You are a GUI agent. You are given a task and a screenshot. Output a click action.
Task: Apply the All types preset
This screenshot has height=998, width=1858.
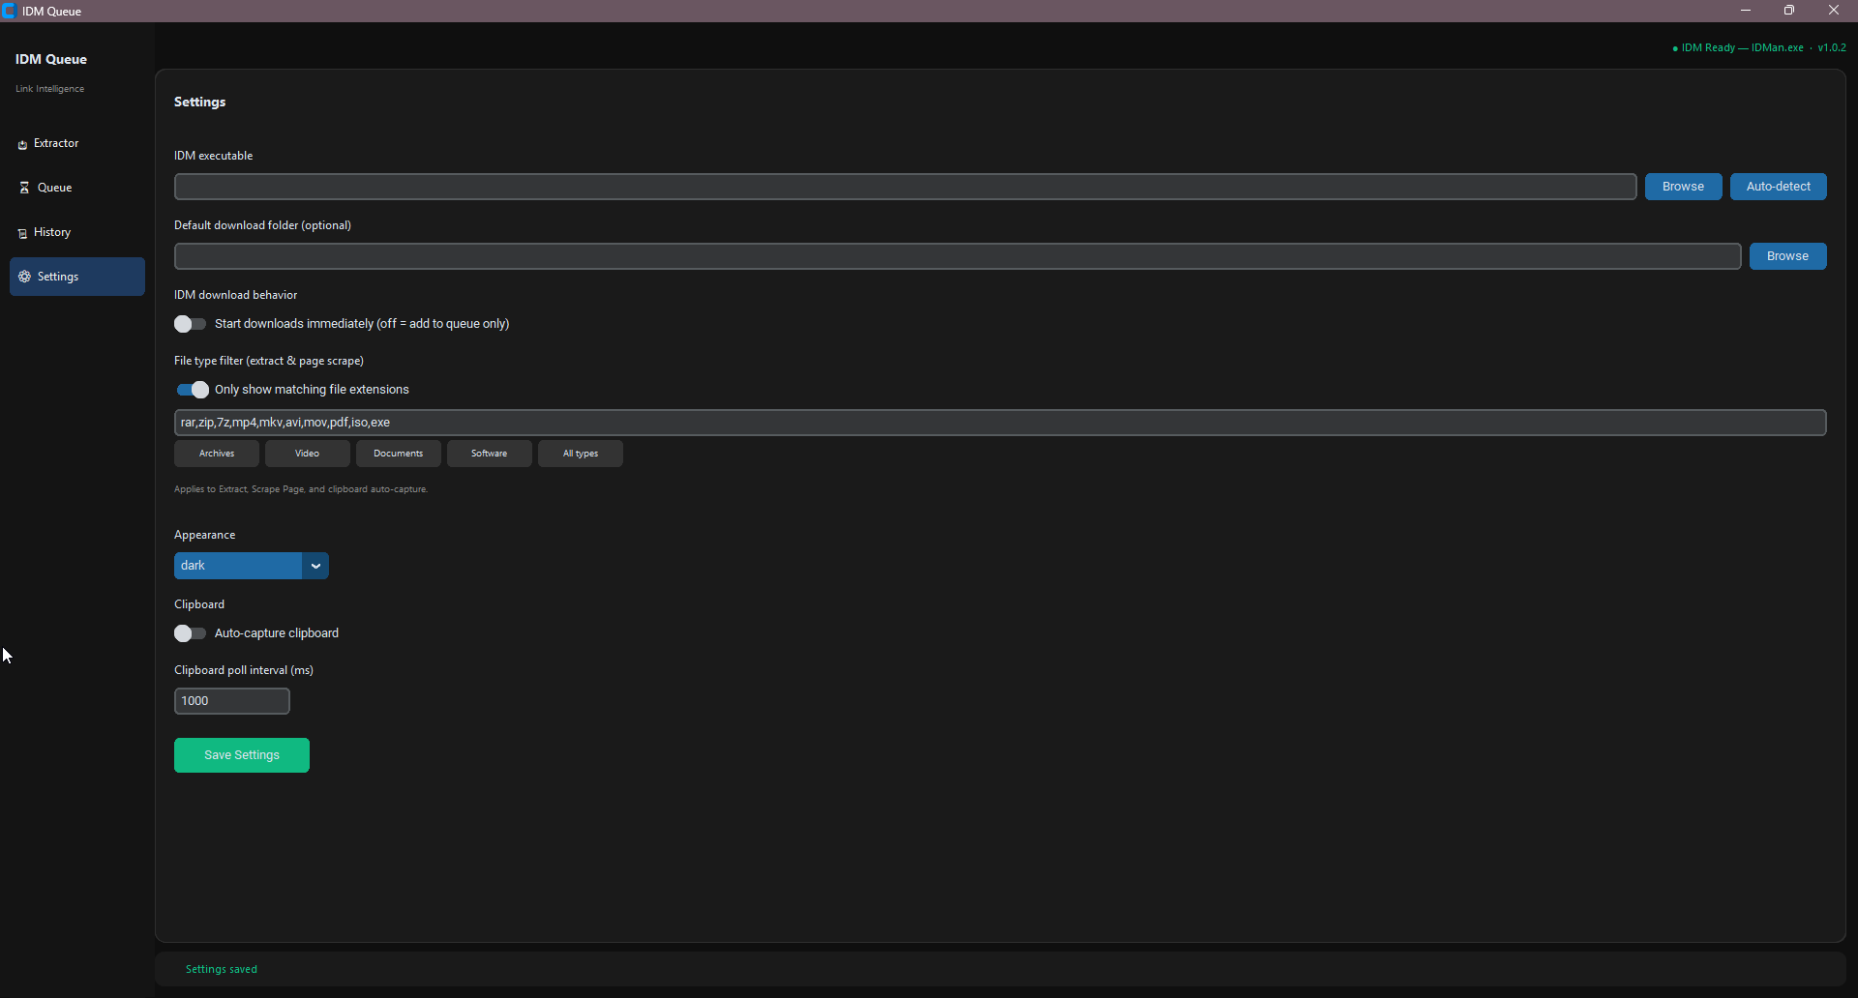tap(581, 454)
